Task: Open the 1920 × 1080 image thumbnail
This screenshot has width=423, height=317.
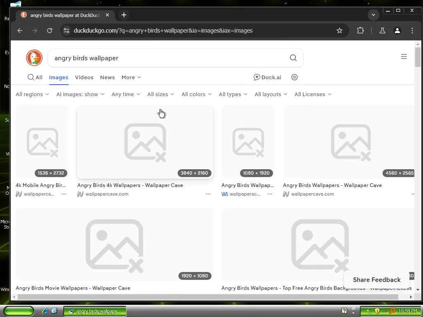Action: pos(114,244)
